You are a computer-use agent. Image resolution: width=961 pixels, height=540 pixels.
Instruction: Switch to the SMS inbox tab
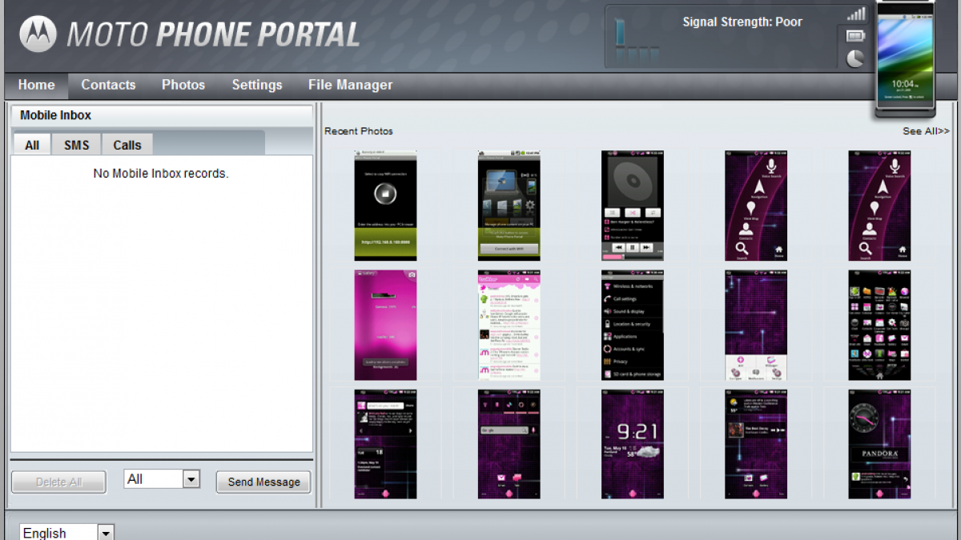point(77,145)
